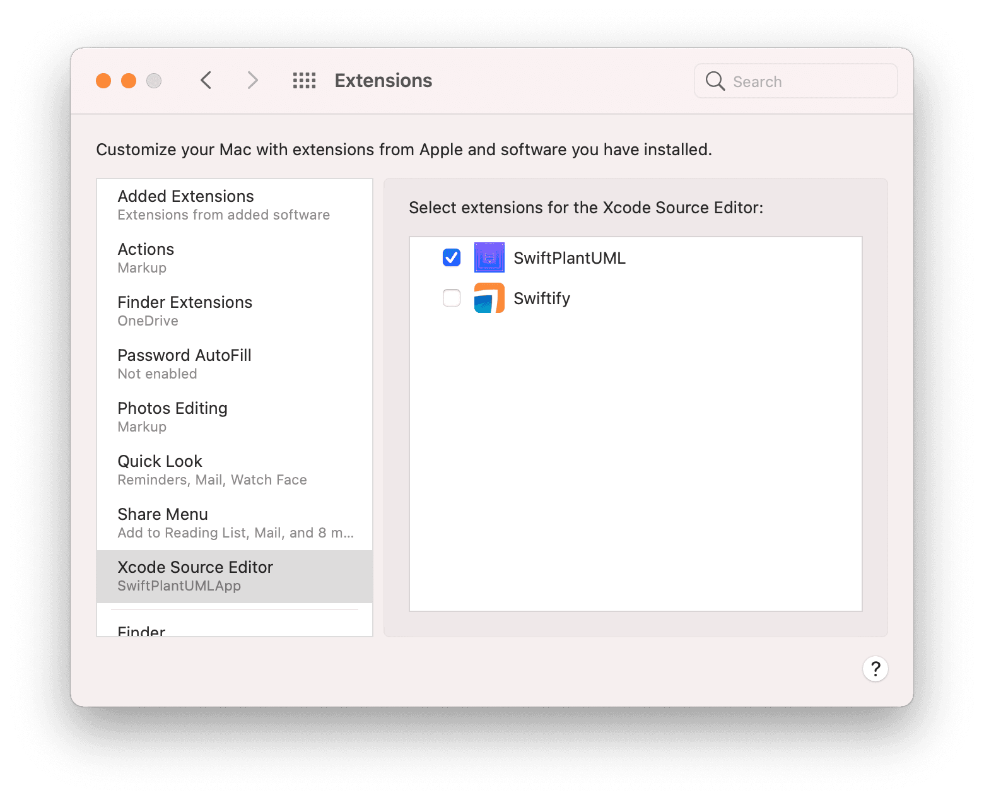The height and width of the screenshot is (800, 984).
Task: Click the forward navigation arrow
Action: tap(252, 80)
